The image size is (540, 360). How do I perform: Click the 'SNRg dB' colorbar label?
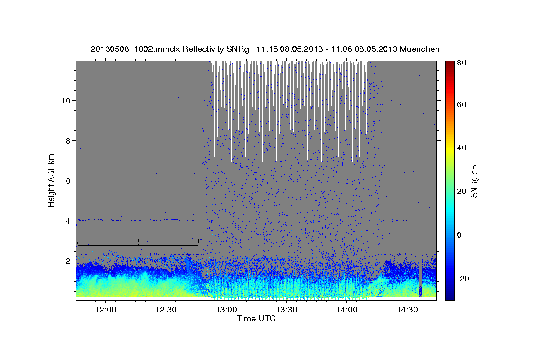474,181
